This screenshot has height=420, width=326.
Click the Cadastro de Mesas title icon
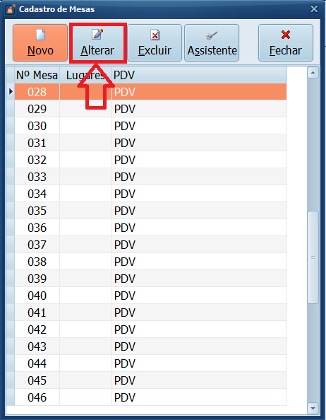pos(10,9)
